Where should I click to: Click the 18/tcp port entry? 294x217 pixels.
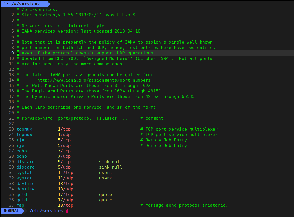66,205
